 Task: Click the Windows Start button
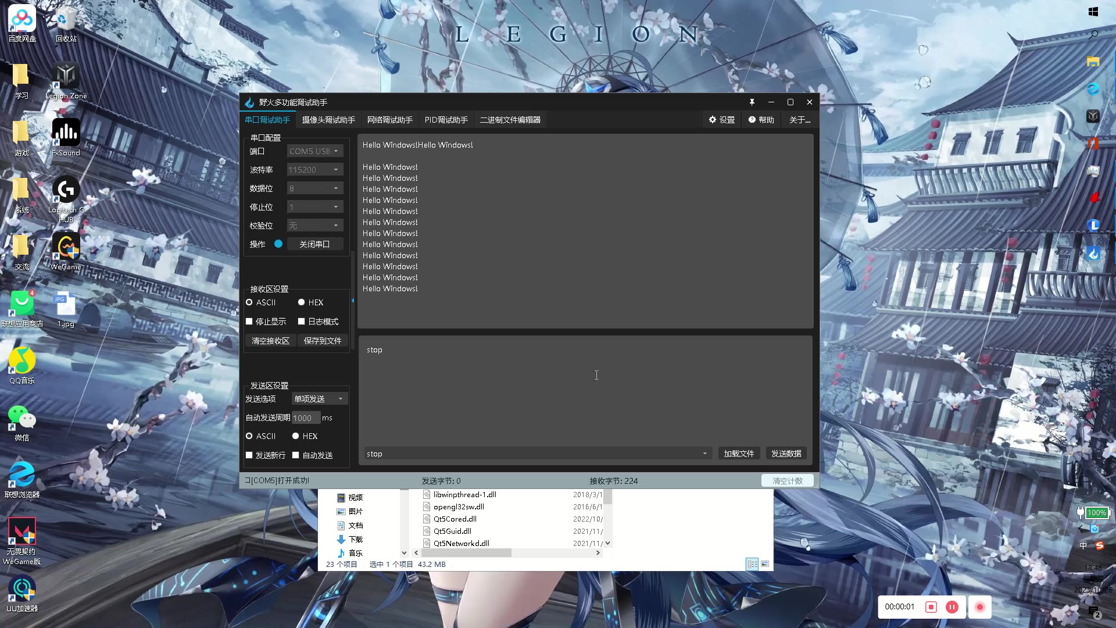1093,12
